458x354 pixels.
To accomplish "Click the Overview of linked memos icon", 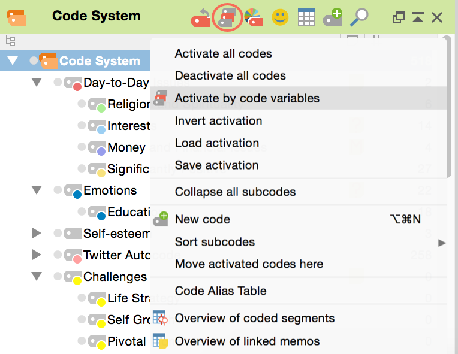I will pyautogui.click(x=161, y=341).
